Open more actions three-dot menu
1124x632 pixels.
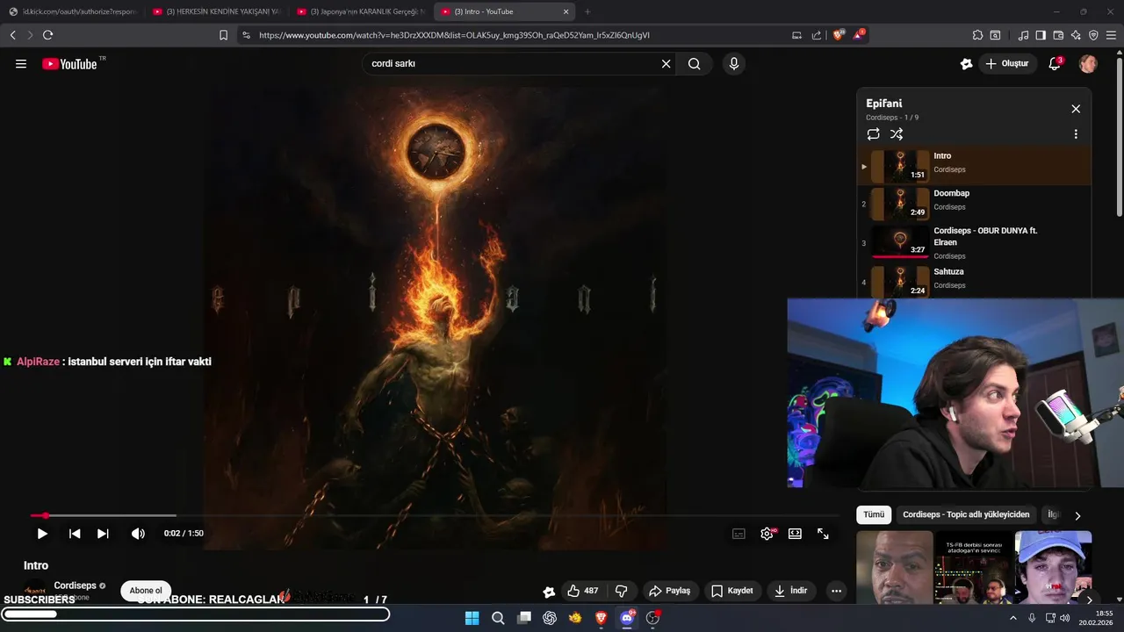pyautogui.click(x=836, y=591)
